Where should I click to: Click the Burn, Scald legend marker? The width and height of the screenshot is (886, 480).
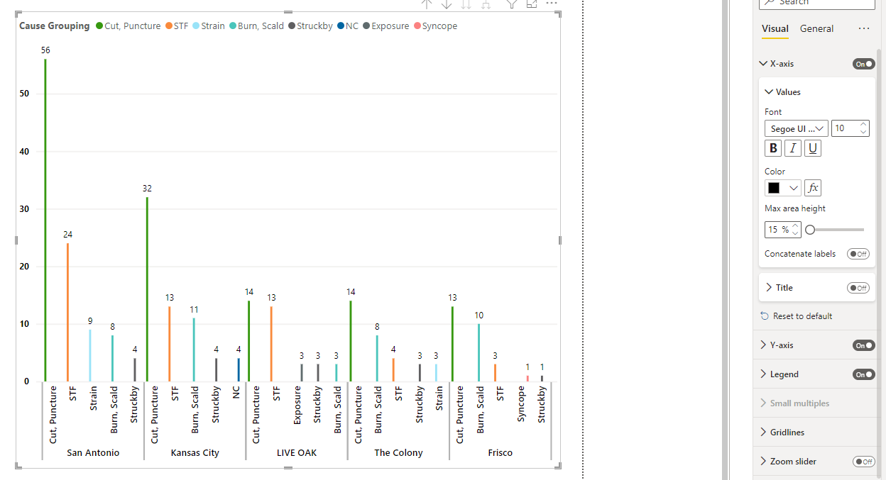[x=233, y=26]
